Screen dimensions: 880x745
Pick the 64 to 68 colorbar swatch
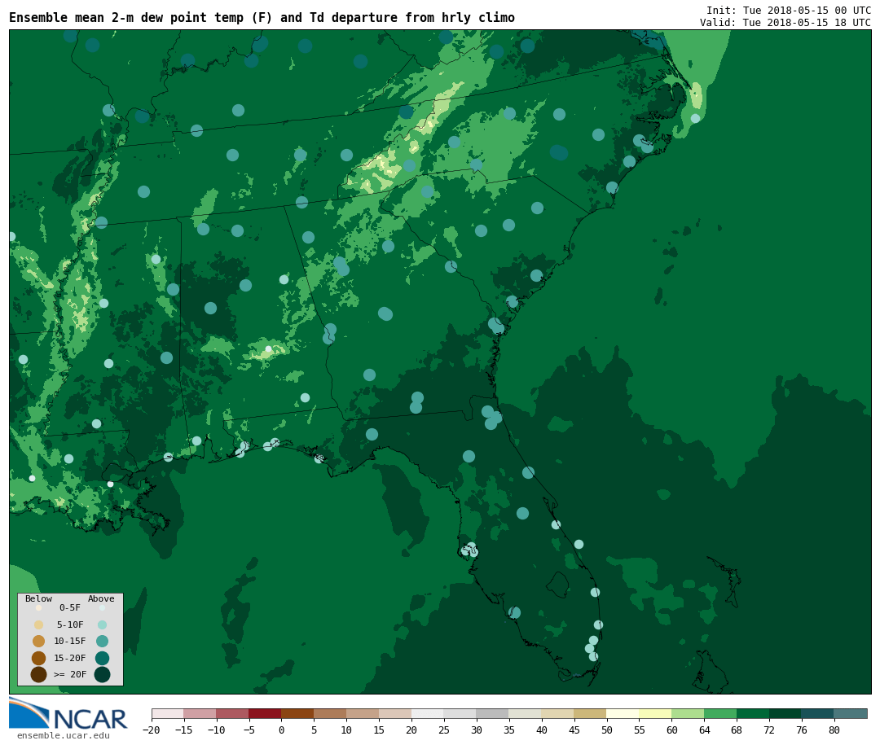(721, 713)
